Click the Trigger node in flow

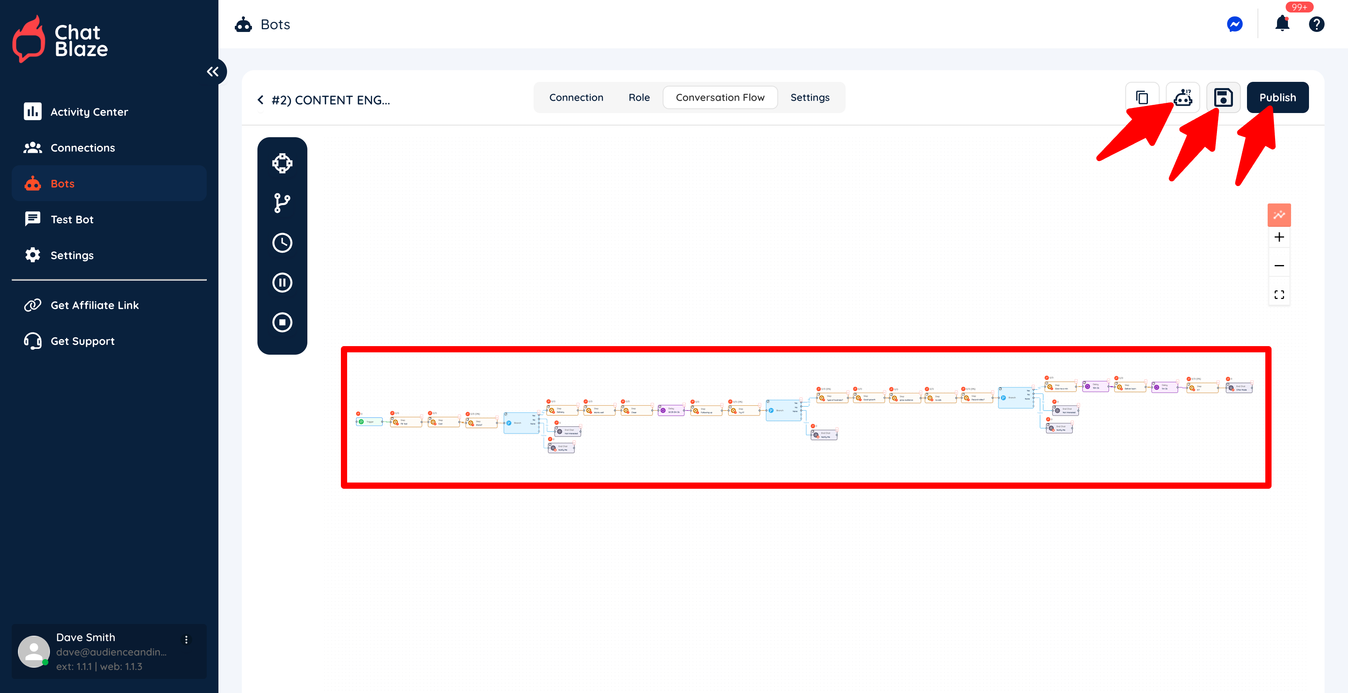369,422
